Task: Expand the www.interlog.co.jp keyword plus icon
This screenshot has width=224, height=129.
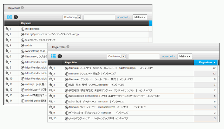Action: [x=22, y=51]
